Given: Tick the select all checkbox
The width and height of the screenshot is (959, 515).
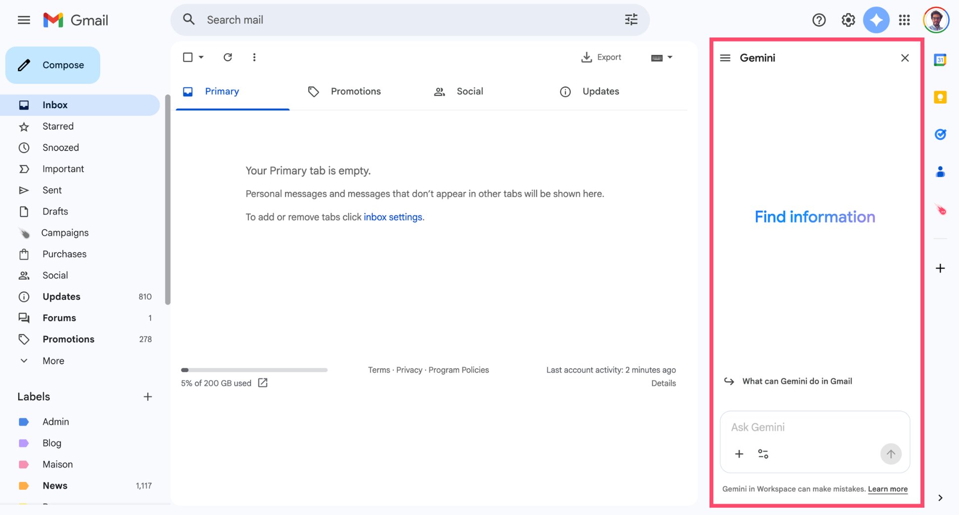Looking at the screenshot, I should pyautogui.click(x=188, y=57).
